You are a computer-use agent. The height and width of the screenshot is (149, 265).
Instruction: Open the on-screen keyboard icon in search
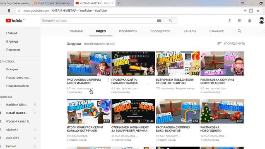159,21
